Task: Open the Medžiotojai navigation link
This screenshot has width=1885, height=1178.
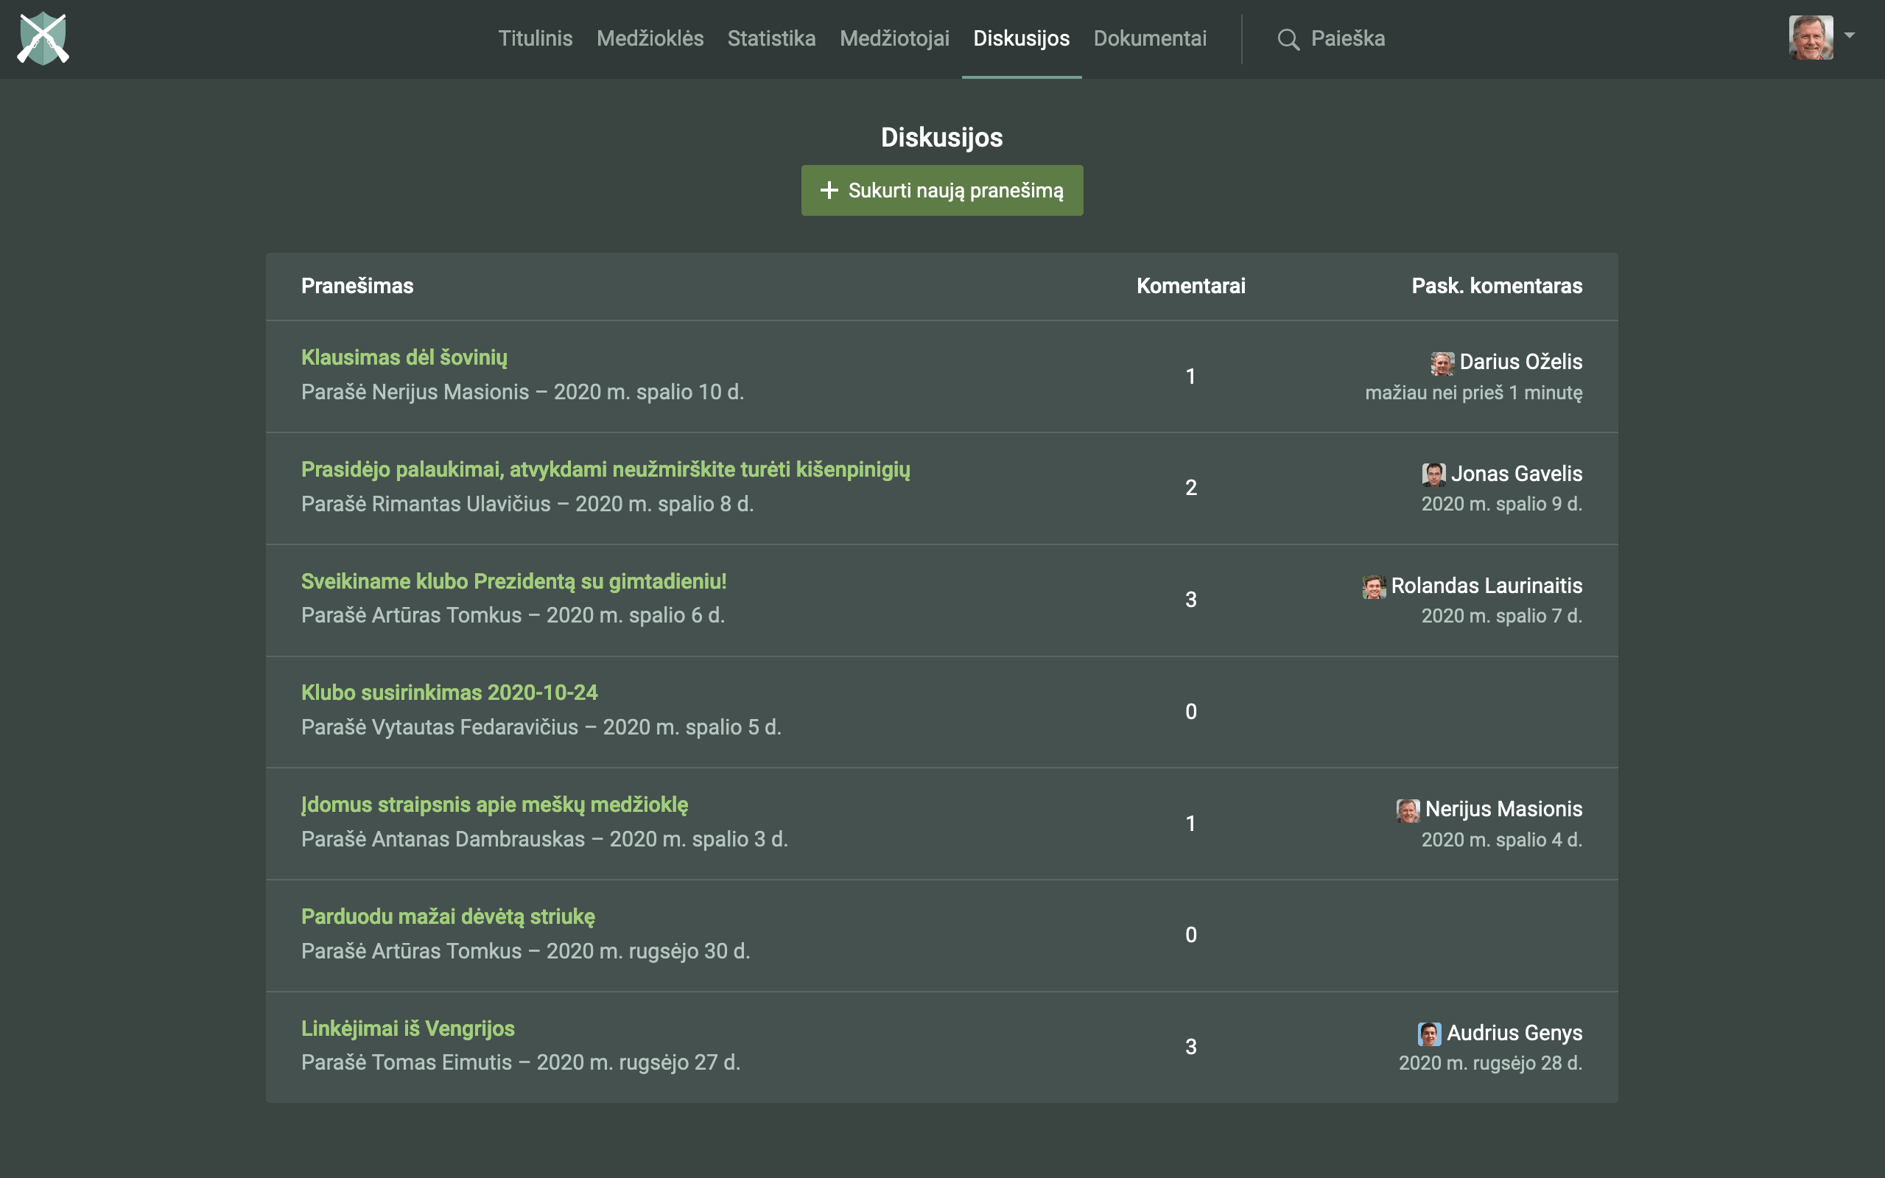Action: 894,38
